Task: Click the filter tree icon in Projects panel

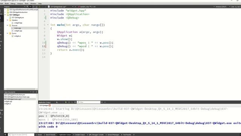Action: pyautogui.click(x=27, y=7)
